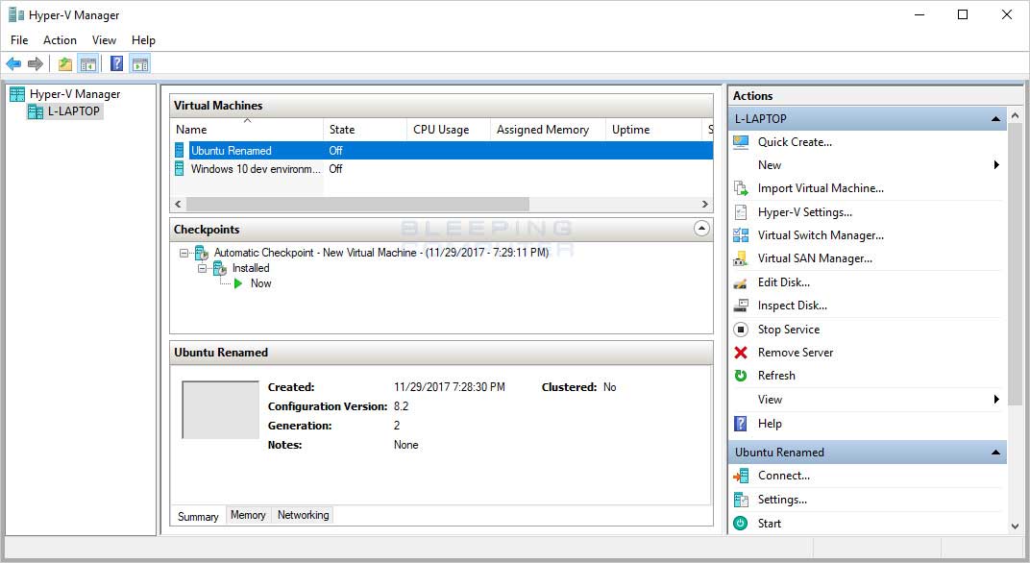Click the green Refresh icon

click(741, 376)
